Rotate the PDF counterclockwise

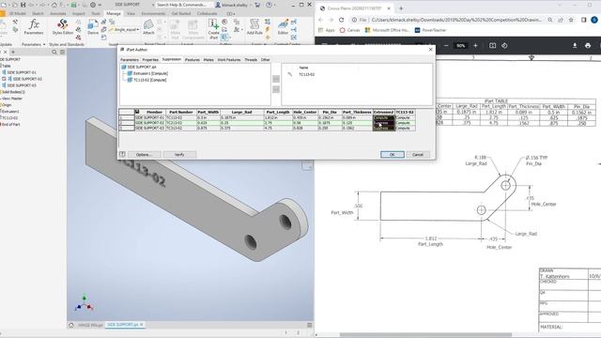(x=504, y=46)
